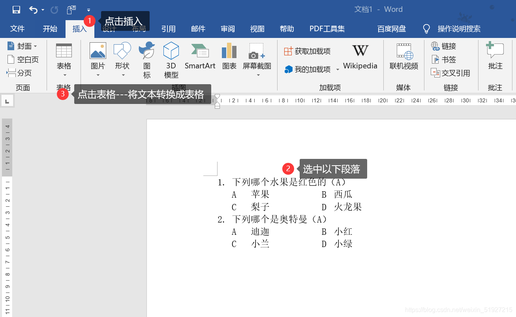Switch to the 视图 tab
This screenshot has height=317, width=516.
[257, 29]
